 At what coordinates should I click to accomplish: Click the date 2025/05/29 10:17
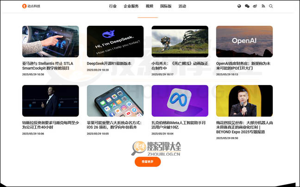[x=162, y=74]
